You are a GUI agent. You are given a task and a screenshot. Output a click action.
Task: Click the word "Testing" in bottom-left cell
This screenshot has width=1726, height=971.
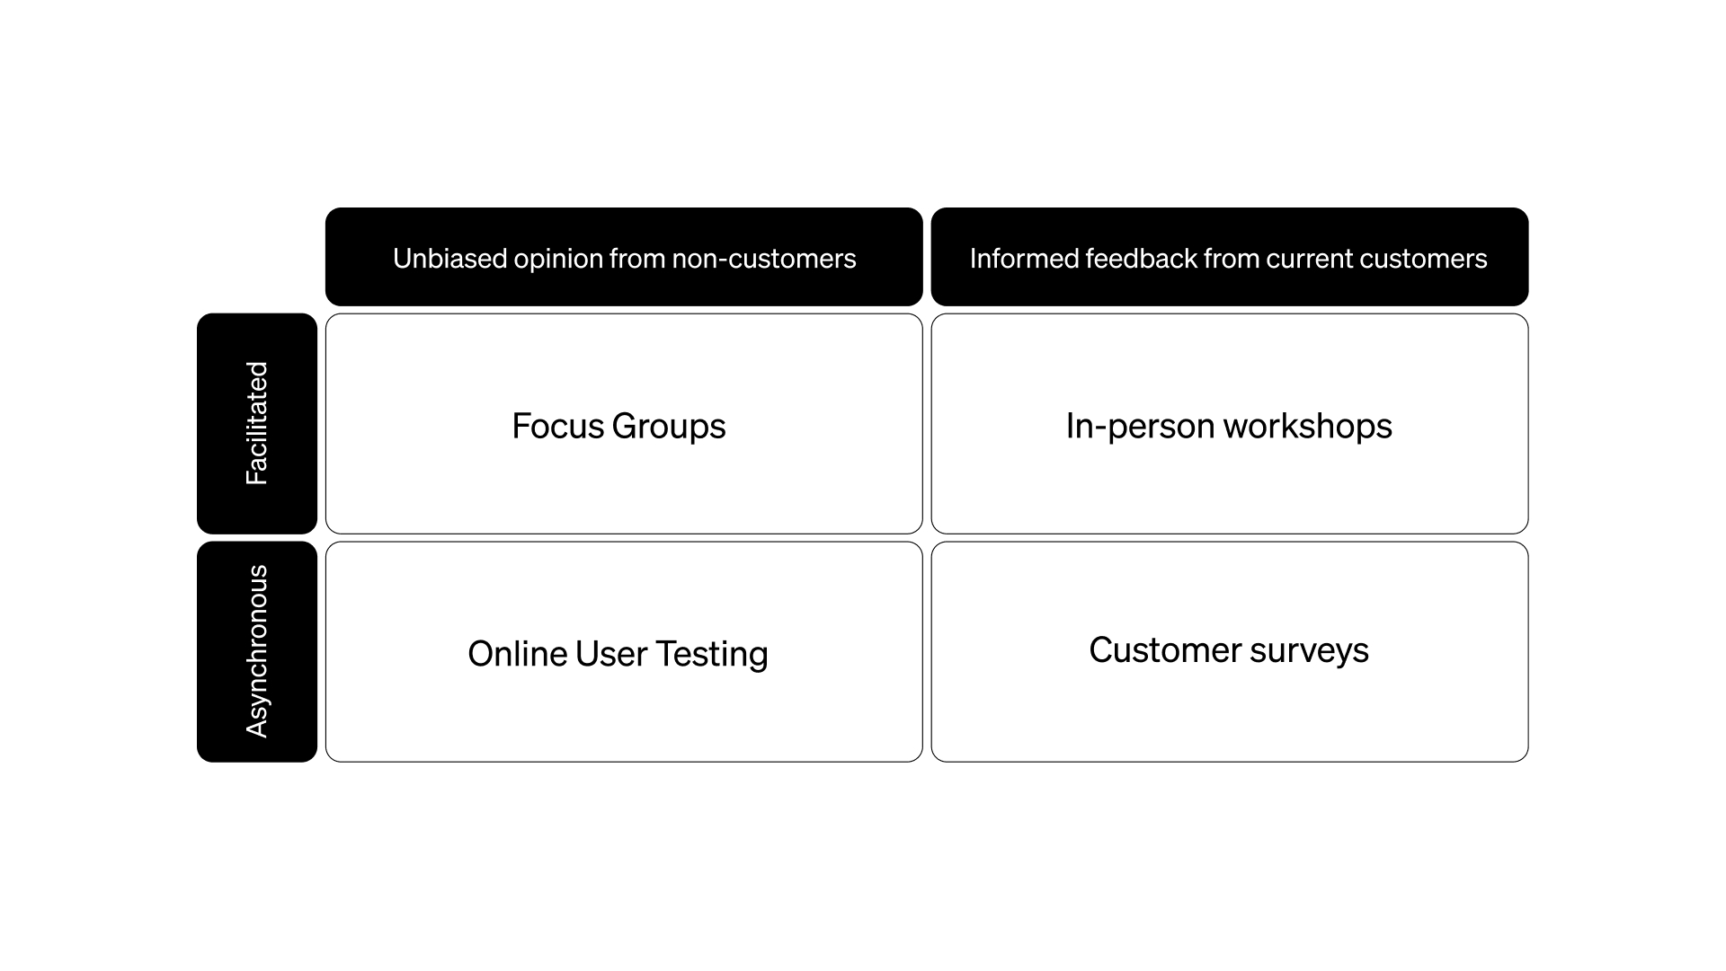pyautogui.click(x=711, y=655)
